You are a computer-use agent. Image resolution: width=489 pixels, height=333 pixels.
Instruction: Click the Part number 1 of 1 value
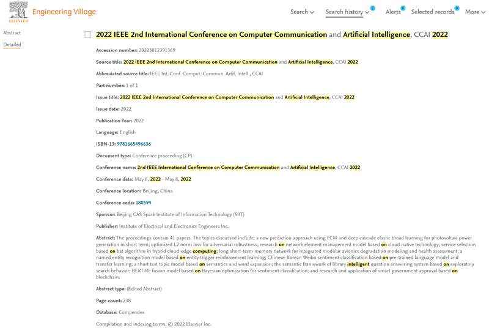[131, 85]
